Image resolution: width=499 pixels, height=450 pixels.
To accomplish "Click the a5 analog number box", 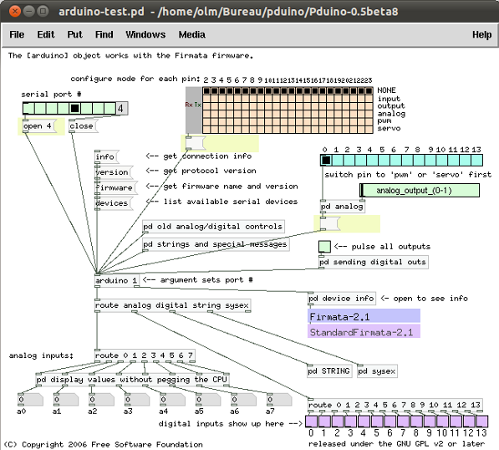I will [x=208, y=399].
